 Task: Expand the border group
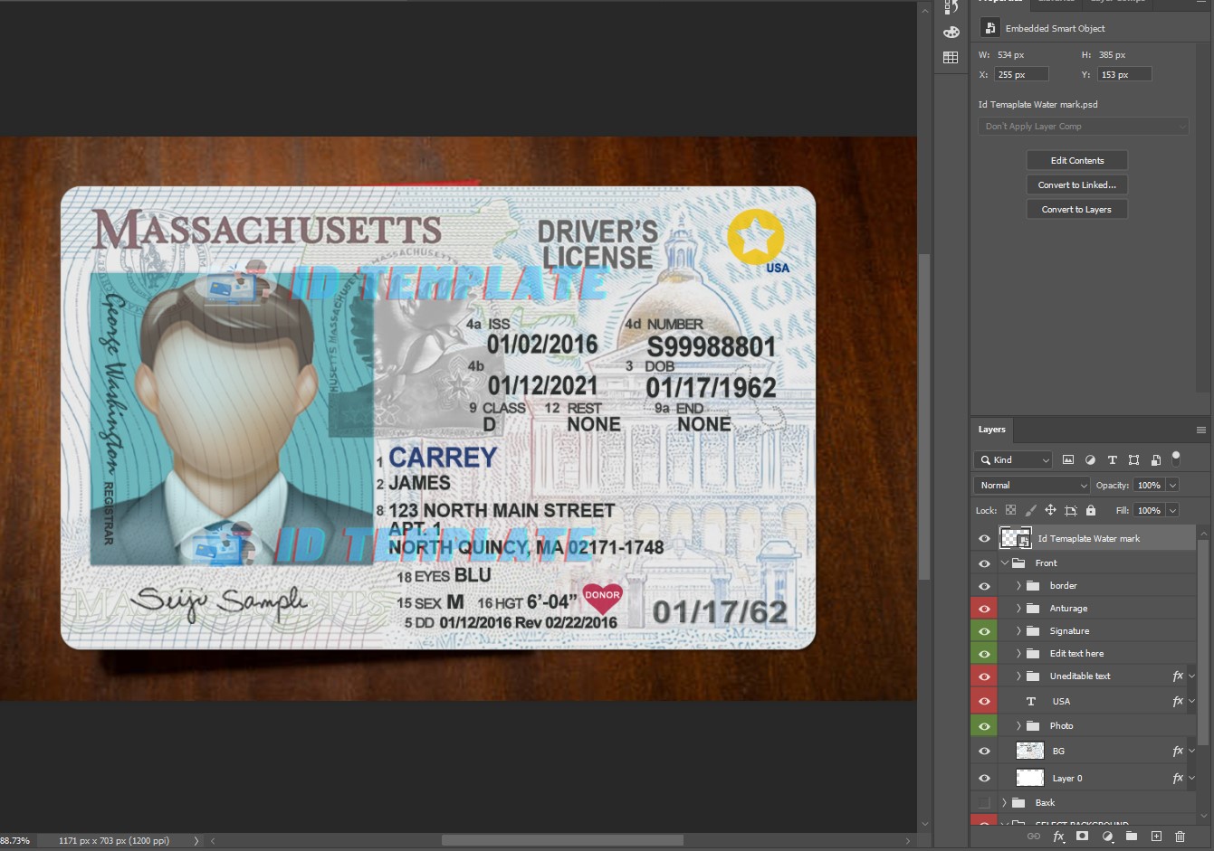(x=1018, y=586)
